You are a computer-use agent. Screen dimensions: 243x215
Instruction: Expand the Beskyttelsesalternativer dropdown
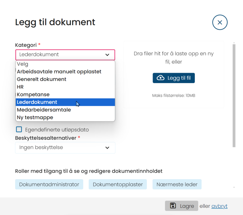click(65, 148)
